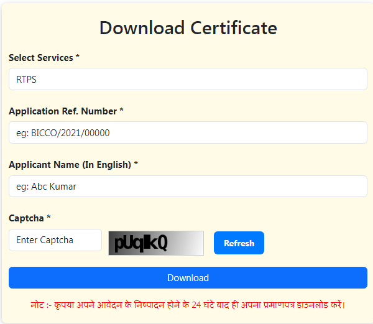Screen dimensions: 373x324
Task: Click the asterisk after Application Ref. Number
Action: click(x=122, y=111)
